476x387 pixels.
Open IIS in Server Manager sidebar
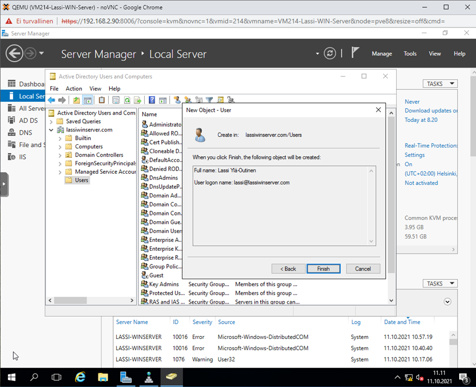[23, 157]
